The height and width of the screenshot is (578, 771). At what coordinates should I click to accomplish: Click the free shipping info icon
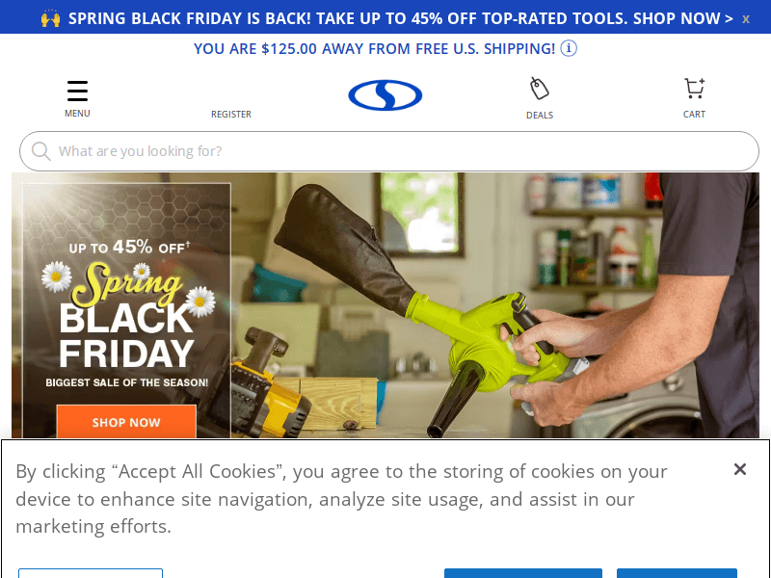click(569, 49)
